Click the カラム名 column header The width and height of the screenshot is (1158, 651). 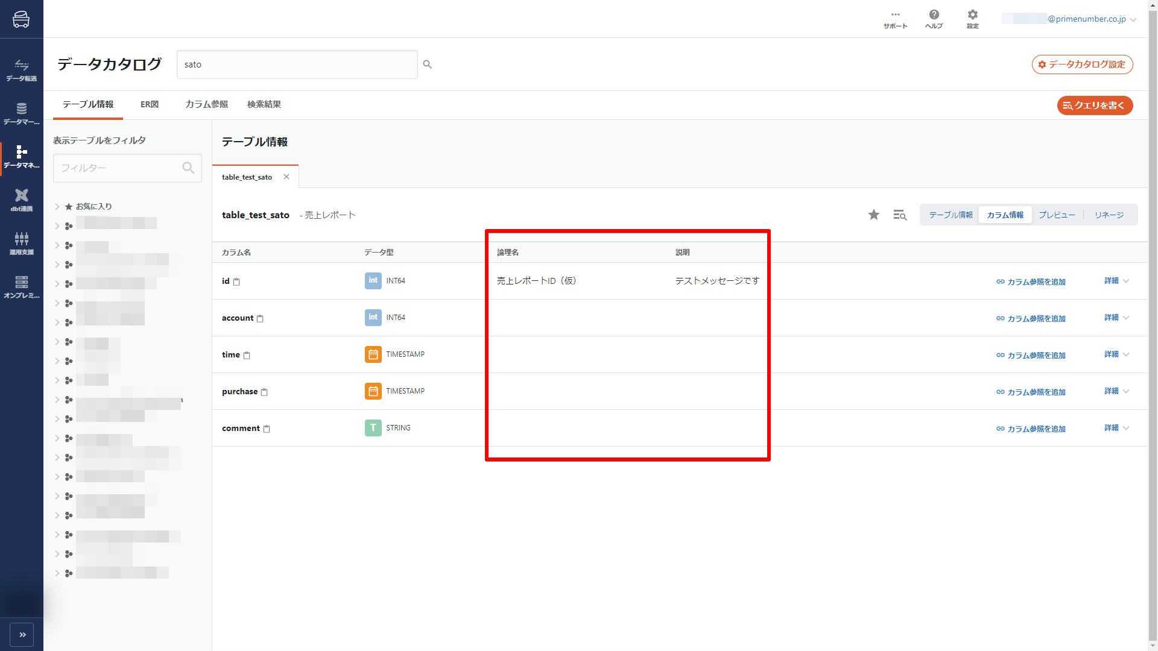[x=236, y=253]
